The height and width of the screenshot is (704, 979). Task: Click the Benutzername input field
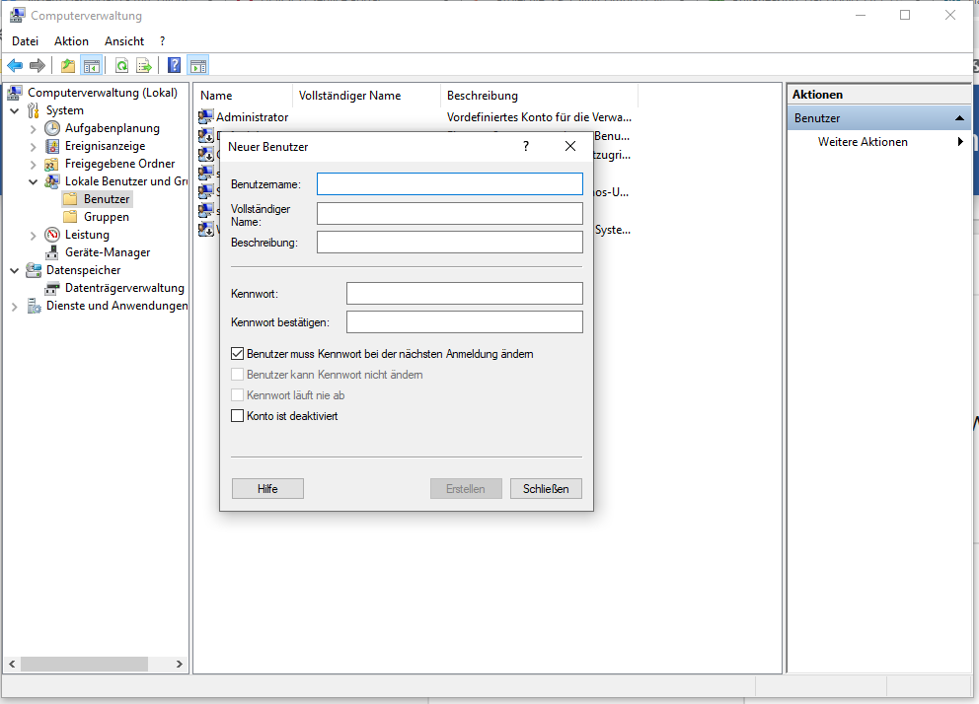(x=450, y=184)
